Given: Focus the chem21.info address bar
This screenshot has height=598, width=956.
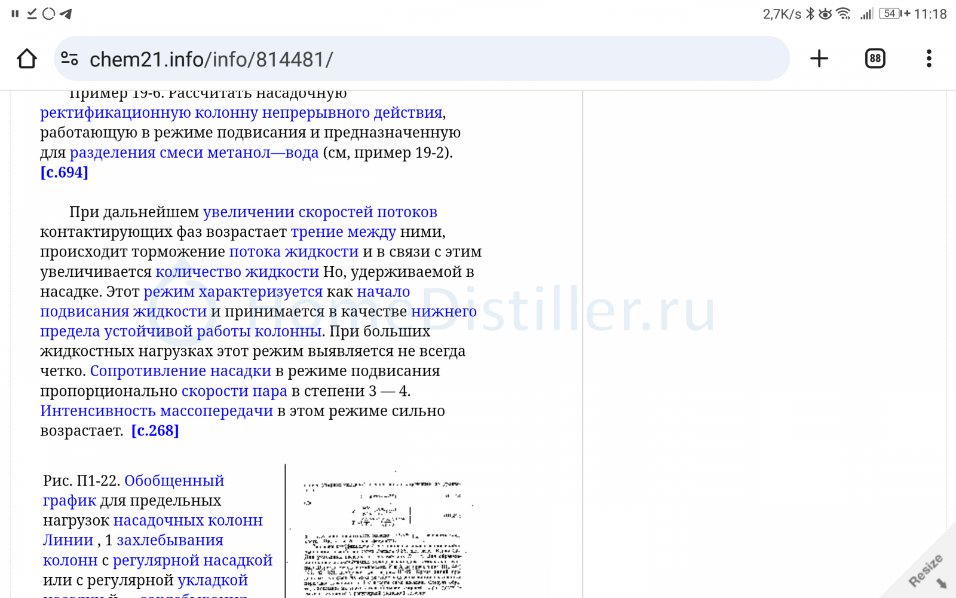Looking at the screenshot, I should [x=418, y=59].
